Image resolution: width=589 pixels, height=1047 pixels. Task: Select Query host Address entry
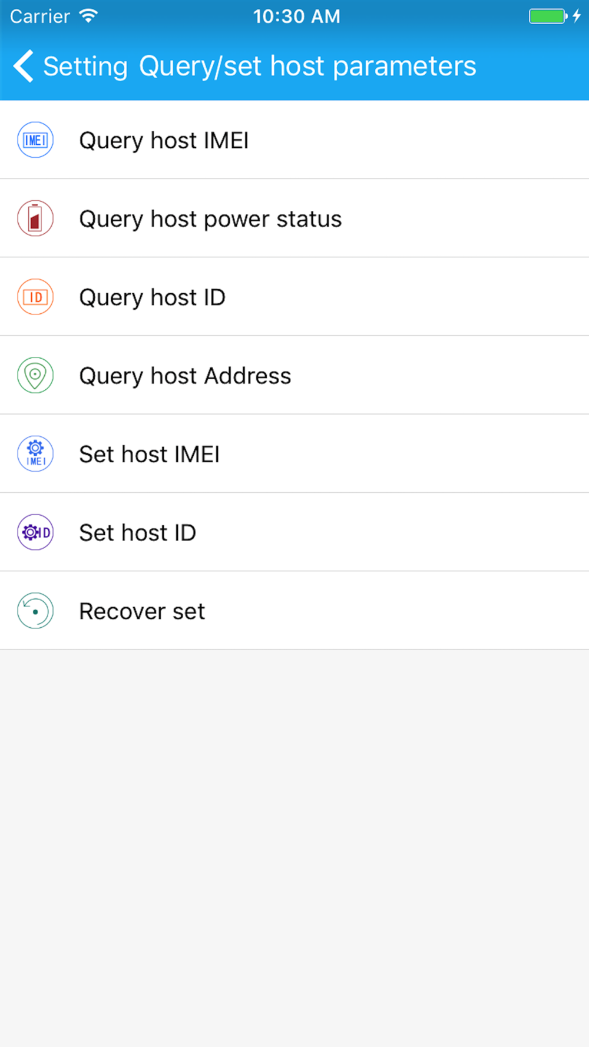pyautogui.click(x=294, y=375)
